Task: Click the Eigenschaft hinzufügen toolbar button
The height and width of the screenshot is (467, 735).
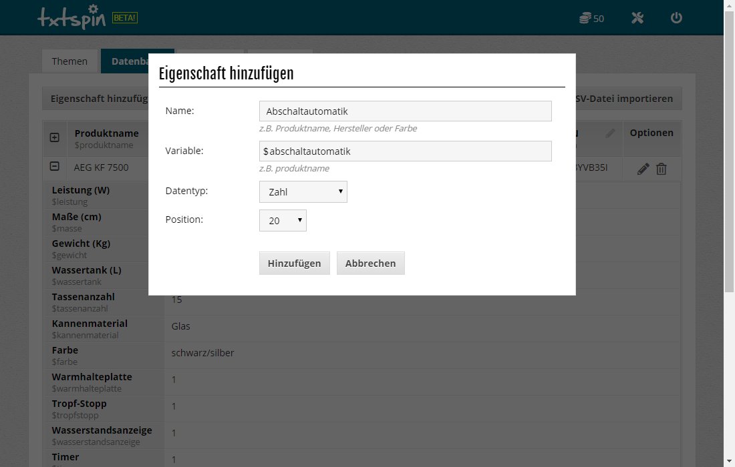Action: (97, 99)
